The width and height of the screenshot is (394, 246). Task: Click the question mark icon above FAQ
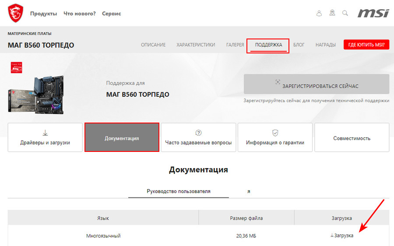point(198,133)
